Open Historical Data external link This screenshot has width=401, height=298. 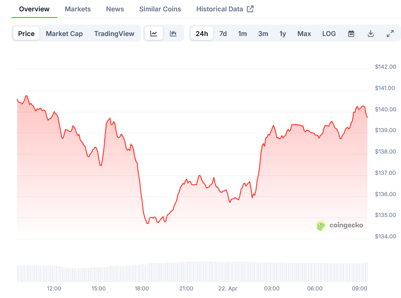(225, 9)
